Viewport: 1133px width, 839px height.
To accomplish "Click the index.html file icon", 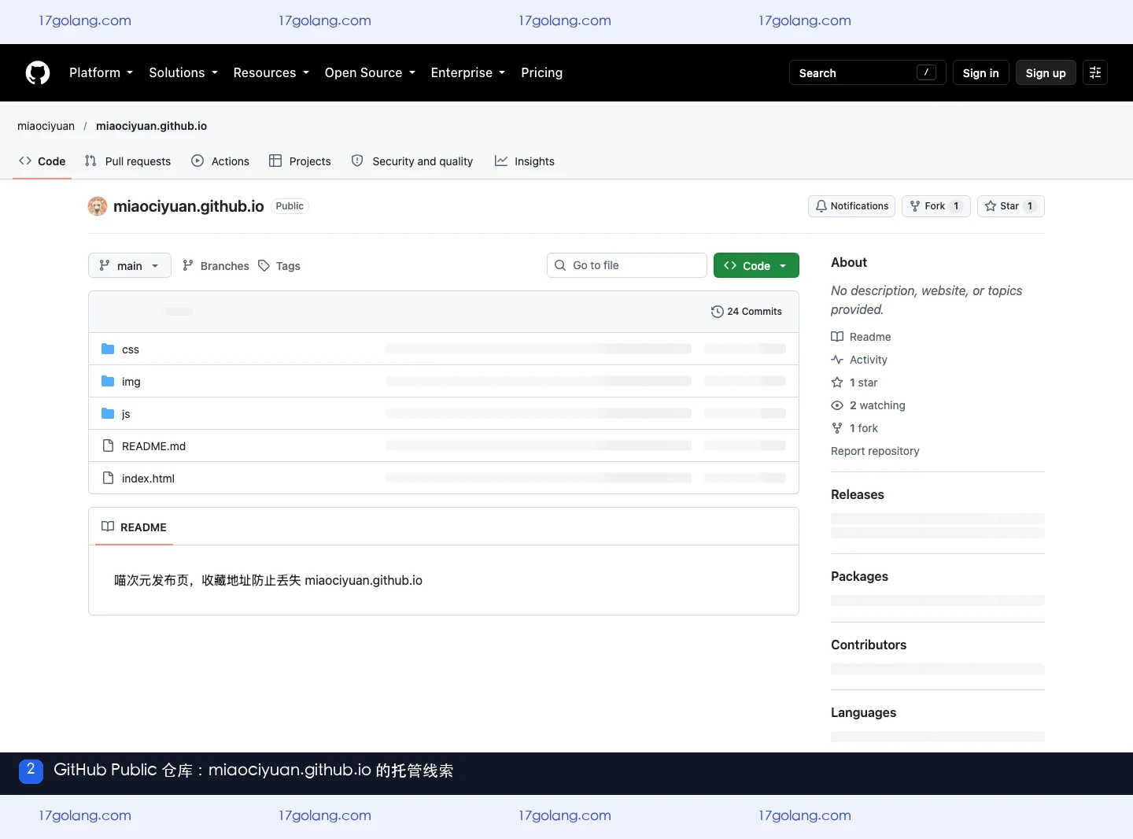I will [108, 478].
